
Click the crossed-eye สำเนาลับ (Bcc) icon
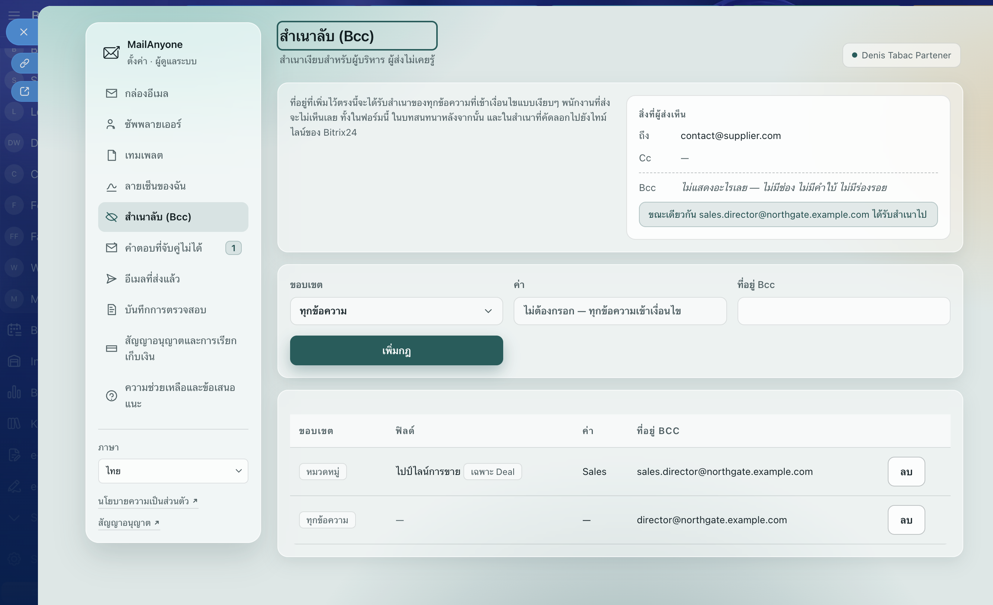click(x=111, y=217)
